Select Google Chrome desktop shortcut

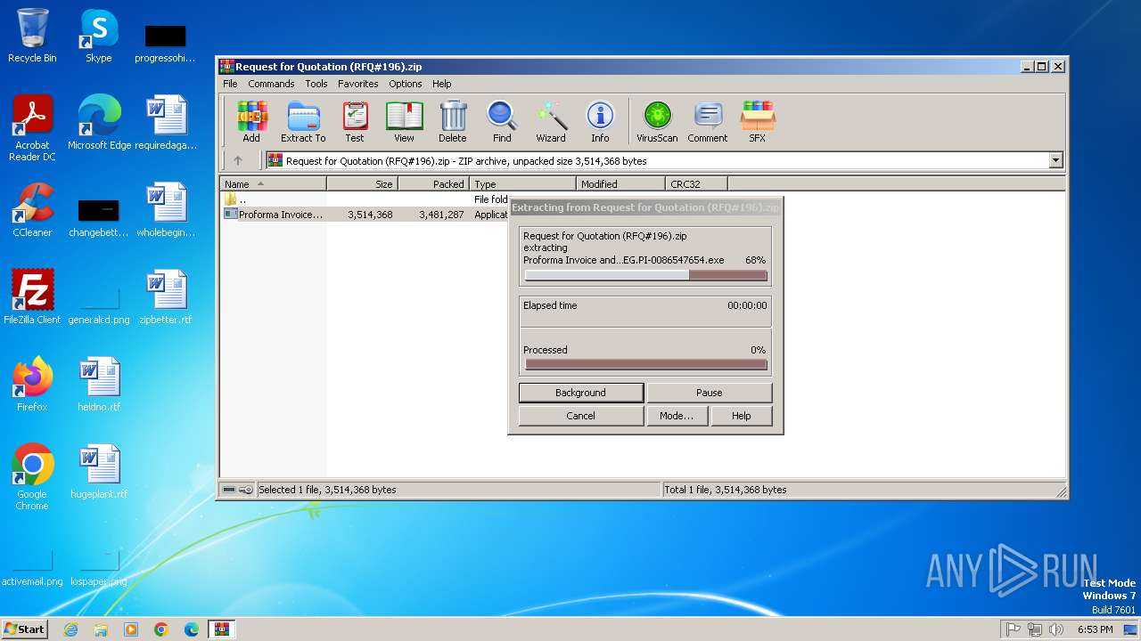tap(32, 477)
